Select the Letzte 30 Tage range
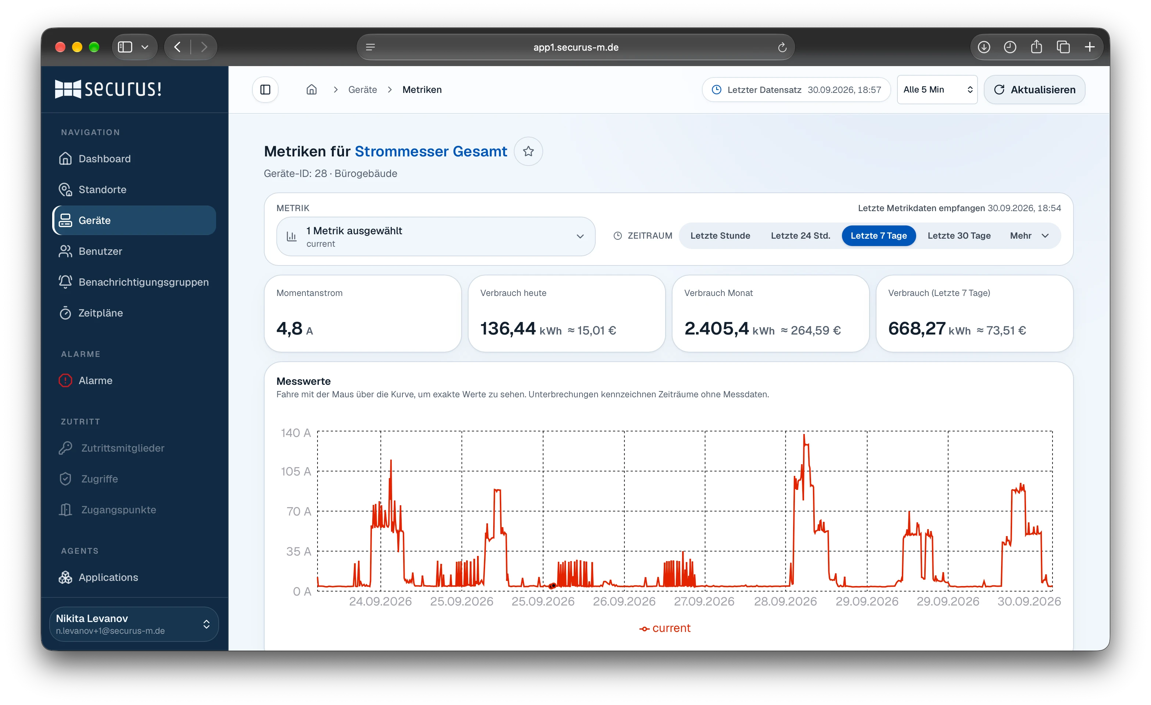Viewport: 1151px width, 705px height. click(x=958, y=236)
